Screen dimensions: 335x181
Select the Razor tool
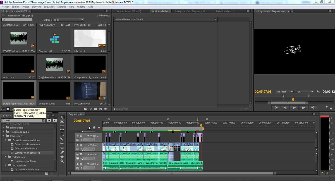click(62, 139)
